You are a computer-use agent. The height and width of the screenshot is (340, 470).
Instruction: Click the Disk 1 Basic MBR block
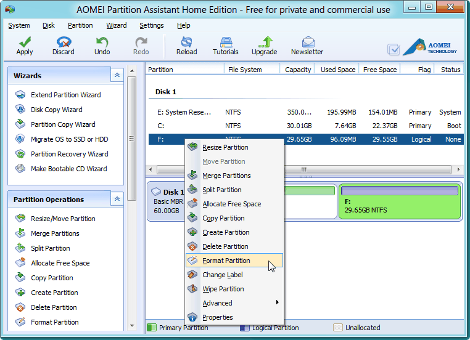pyautogui.click(x=167, y=201)
